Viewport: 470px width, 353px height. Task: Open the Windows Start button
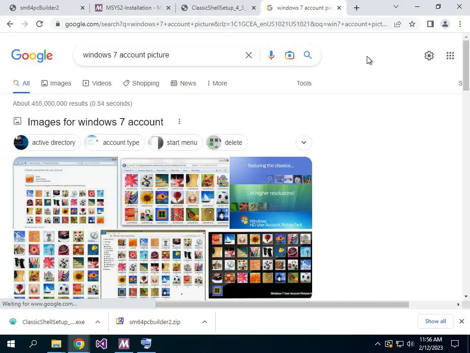pyautogui.click(x=11, y=344)
